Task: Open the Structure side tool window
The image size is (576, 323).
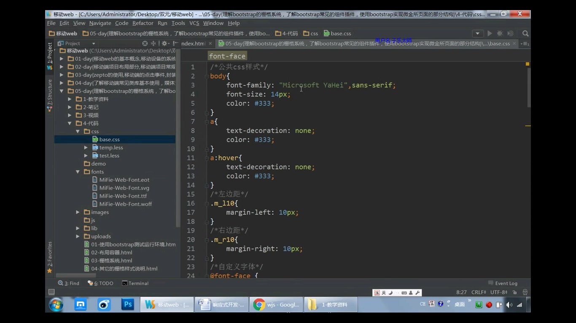Action: tap(50, 95)
